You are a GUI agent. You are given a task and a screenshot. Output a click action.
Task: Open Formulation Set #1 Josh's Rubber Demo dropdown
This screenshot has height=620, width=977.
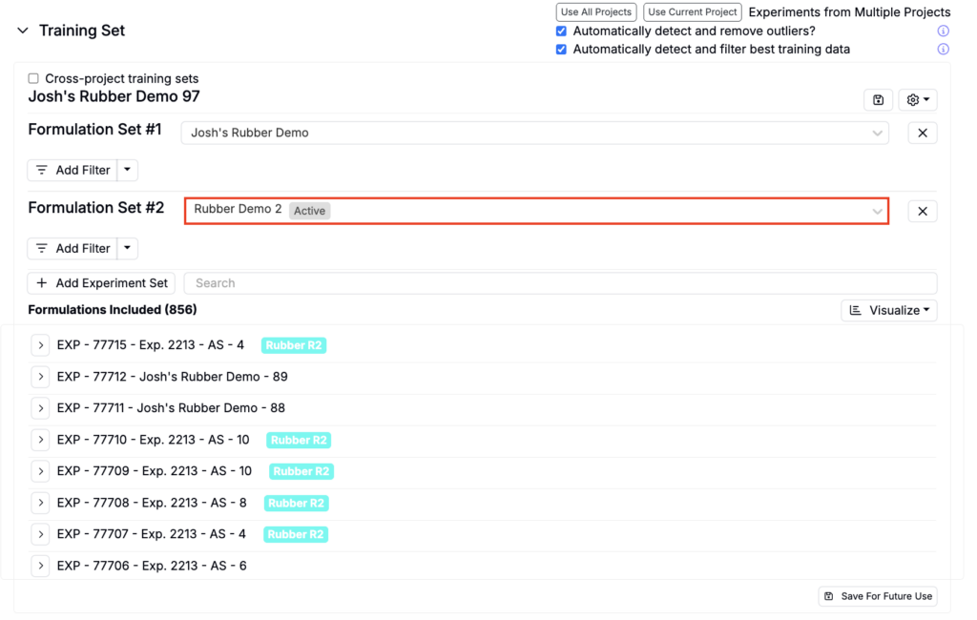coord(534,133)
